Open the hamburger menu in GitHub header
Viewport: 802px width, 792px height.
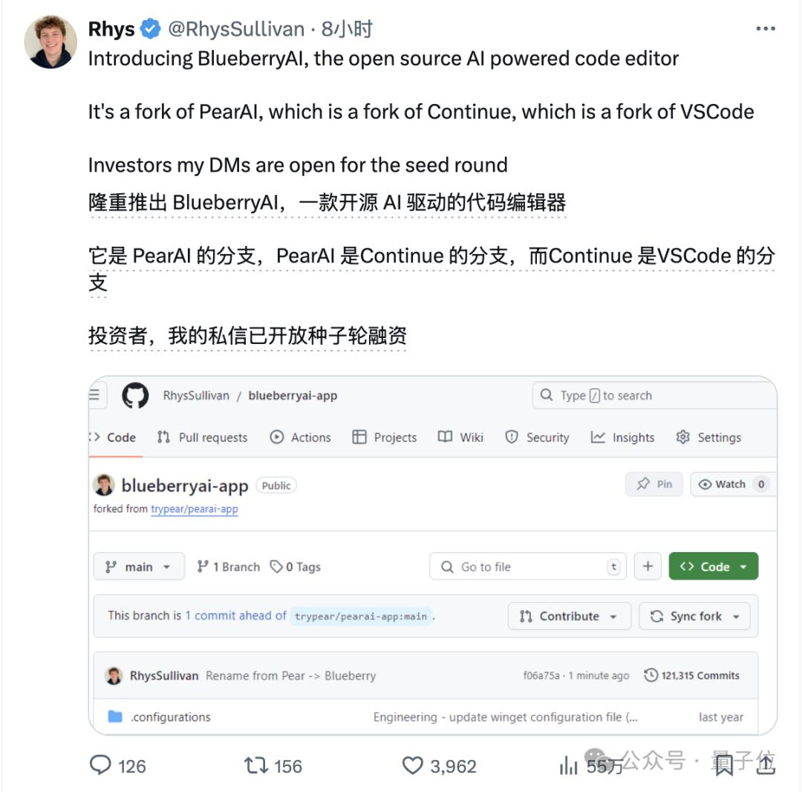(x=95, y=395)
